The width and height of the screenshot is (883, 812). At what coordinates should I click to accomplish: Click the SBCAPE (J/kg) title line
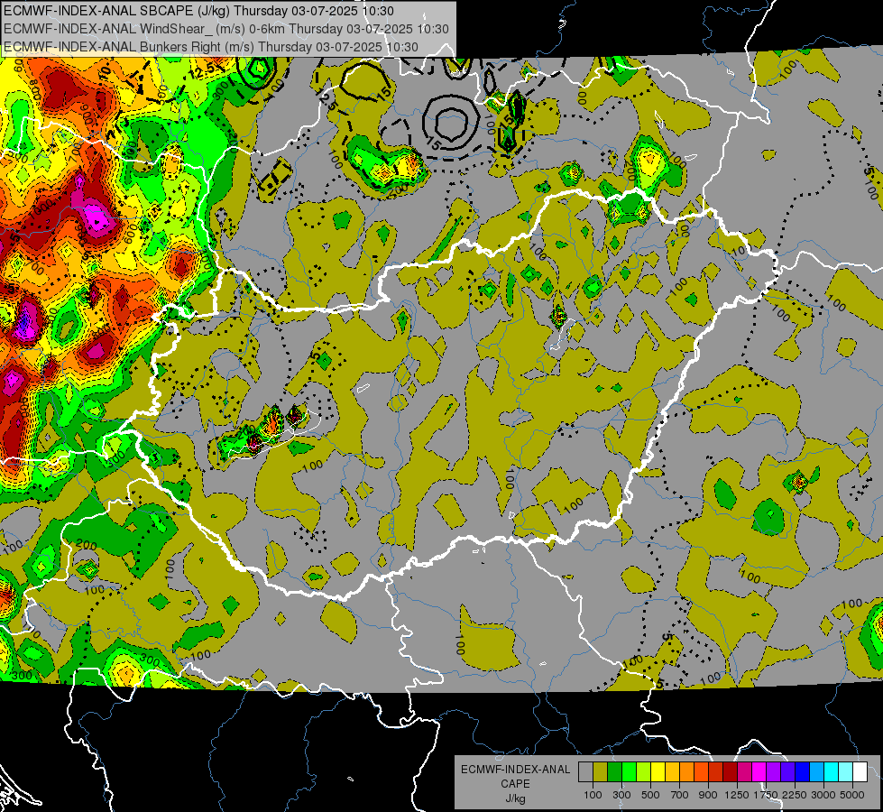tap(198, 11)
